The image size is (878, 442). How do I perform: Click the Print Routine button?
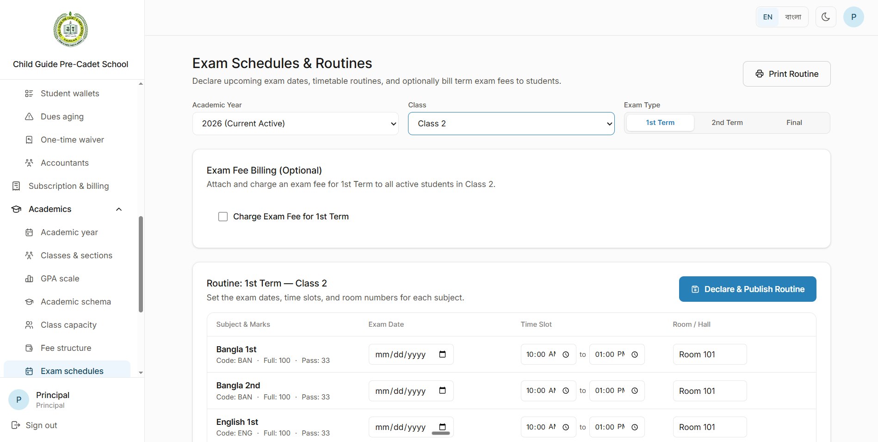point(786,74)
